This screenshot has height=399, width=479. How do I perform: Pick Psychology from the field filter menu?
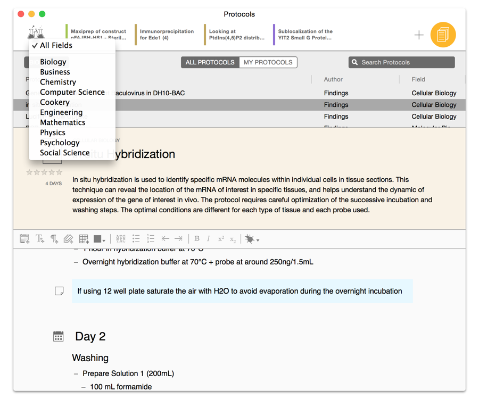[60, 143]
